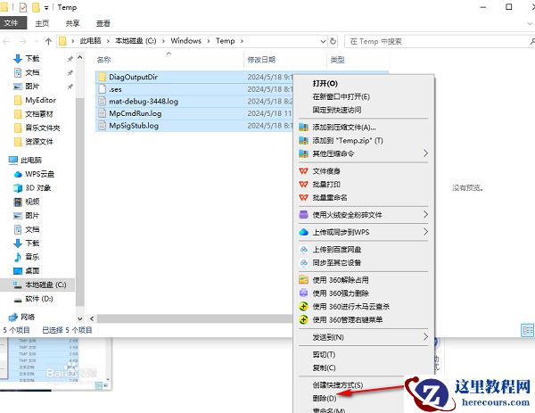This screenshot has height=413, width=535.
Task: Expand 上传或同步到WPS submenu
Action: [x=364, y=232]
